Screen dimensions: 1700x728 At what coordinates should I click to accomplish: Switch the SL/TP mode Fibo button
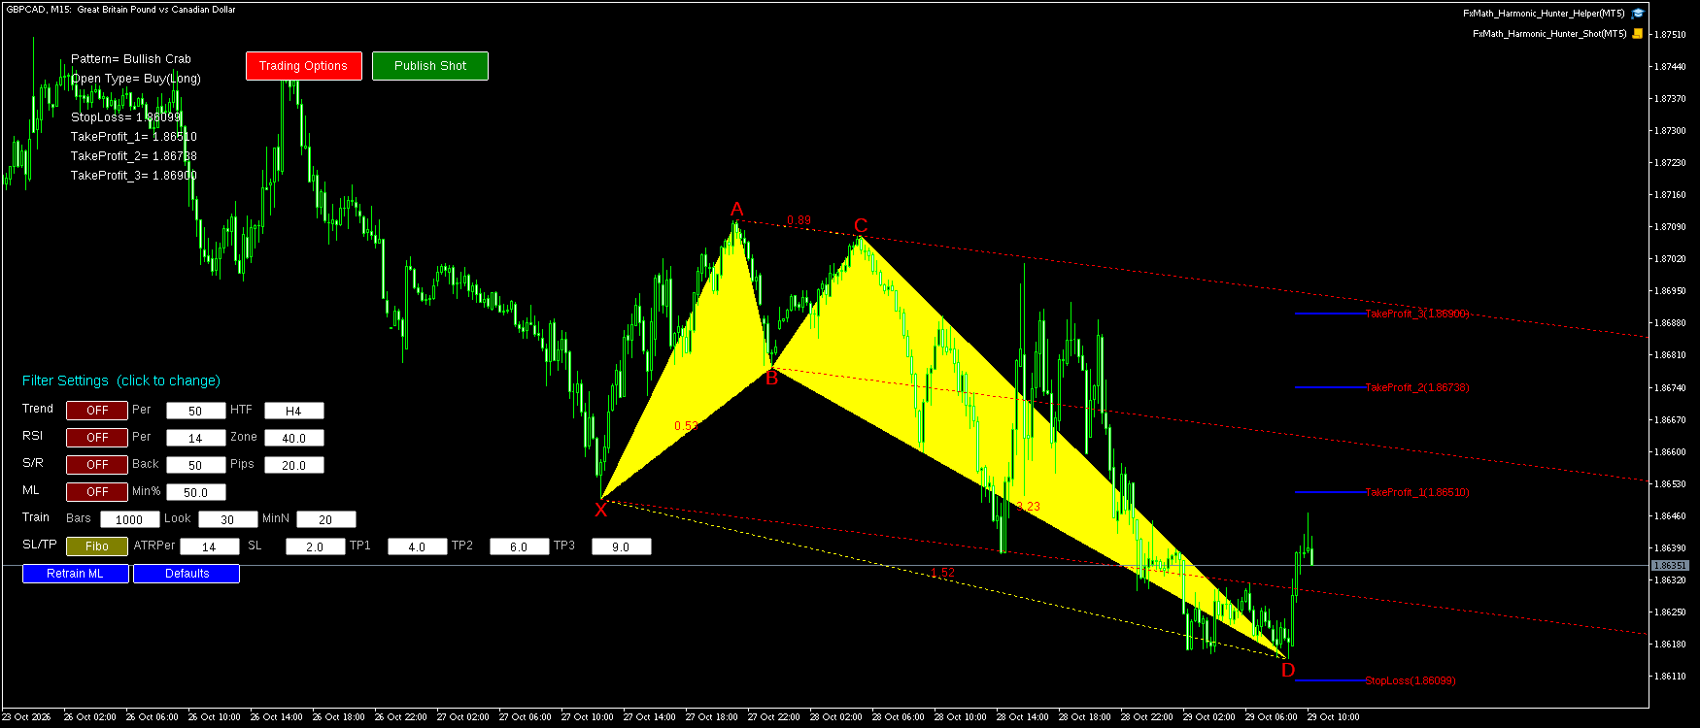pyautogui.click(x=97, y=546)
